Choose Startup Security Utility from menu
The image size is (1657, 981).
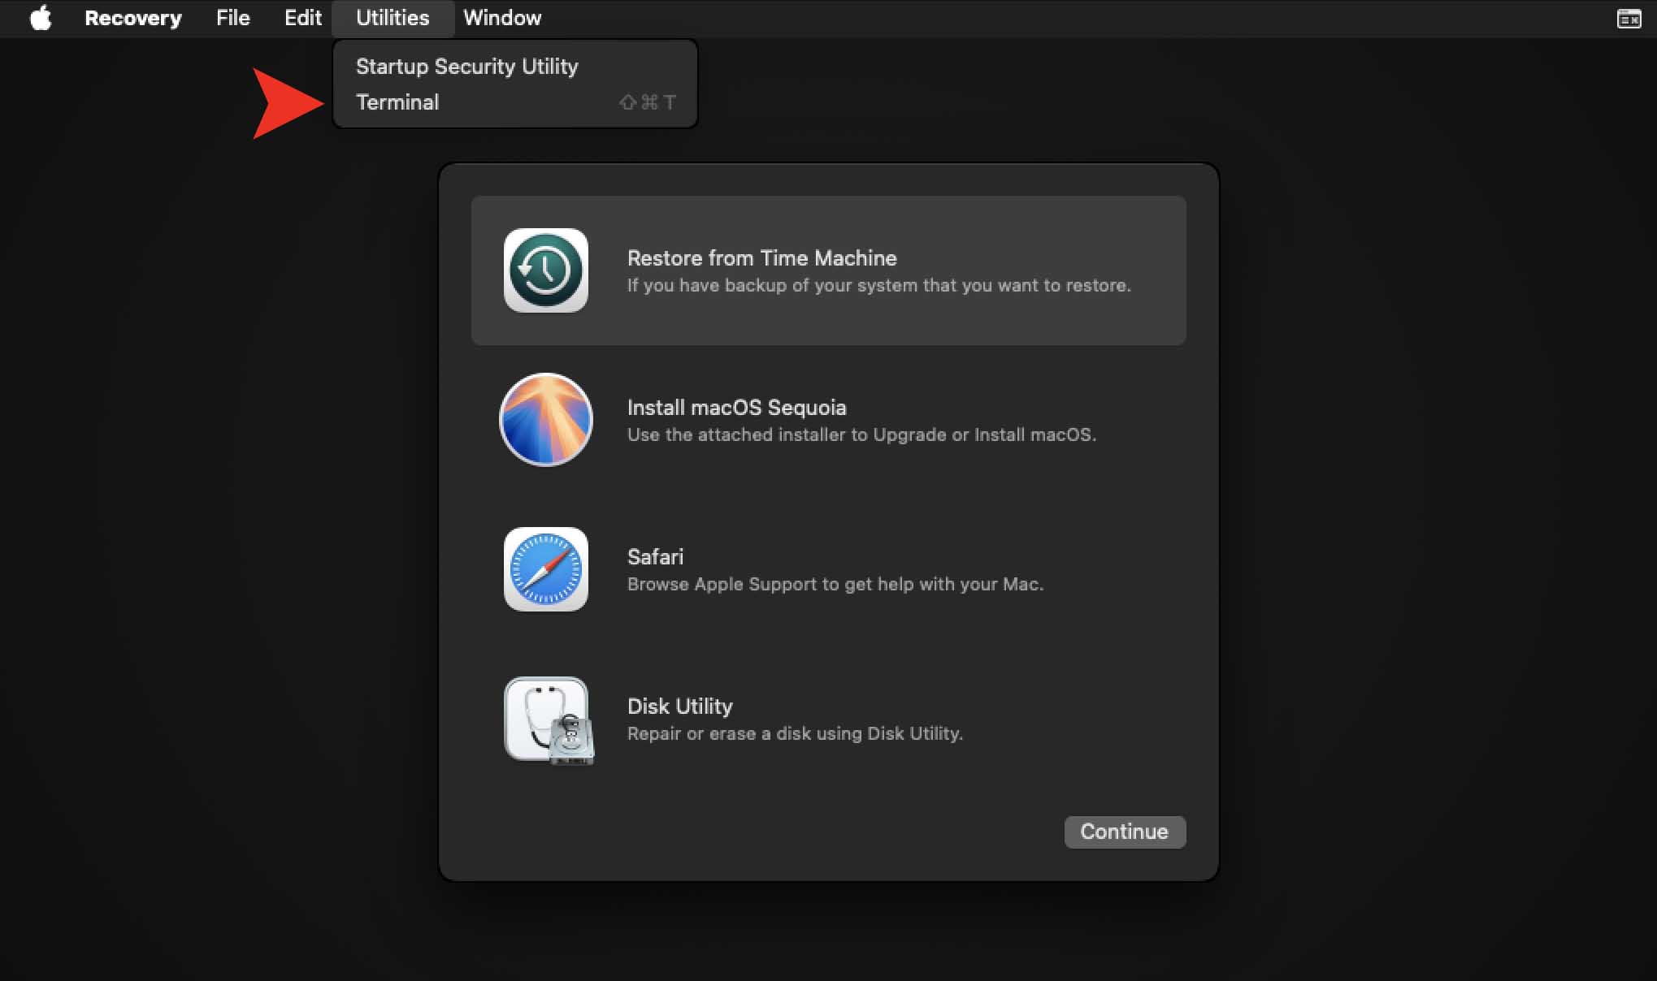[515, 67]
